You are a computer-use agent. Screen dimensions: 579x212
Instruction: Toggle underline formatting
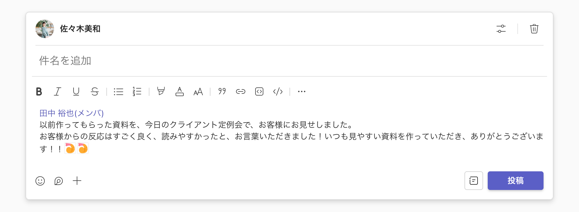[x=76, y=91]
